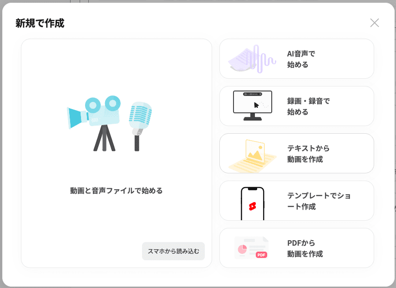Click the pink pie chart in PDF icon
This screenshot has width=396, height=288.
pos(242,249)
